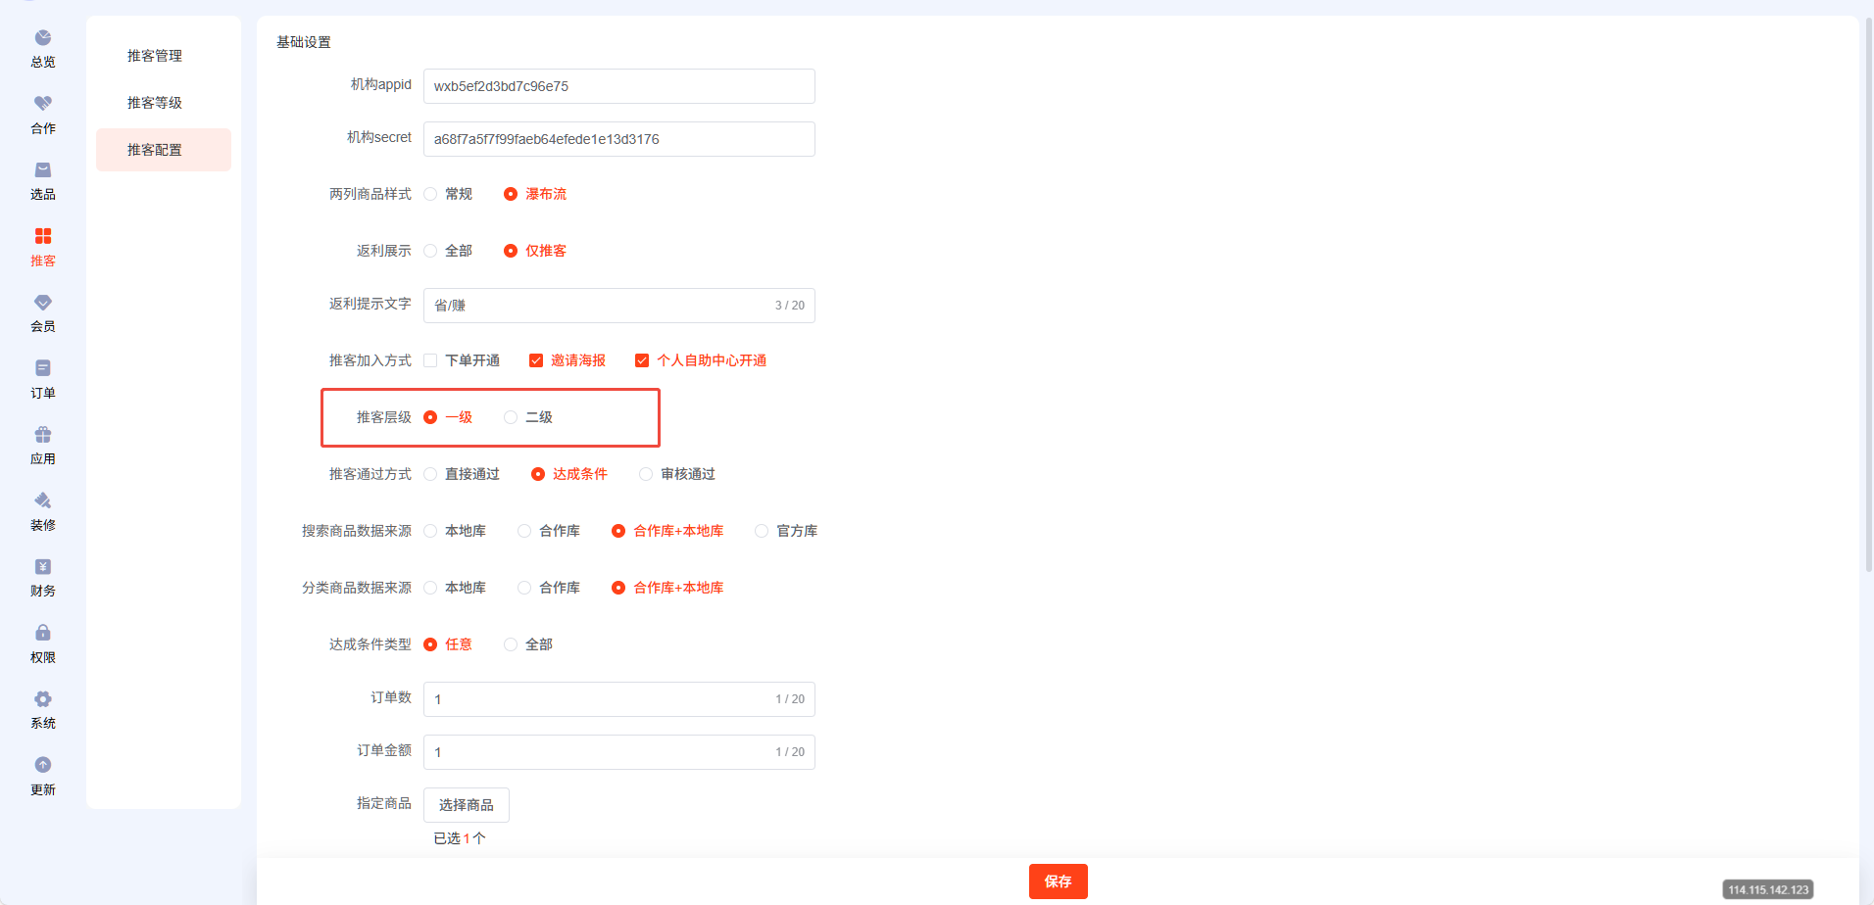Click the 更新 upload arrow icon

tap(43, 765)
